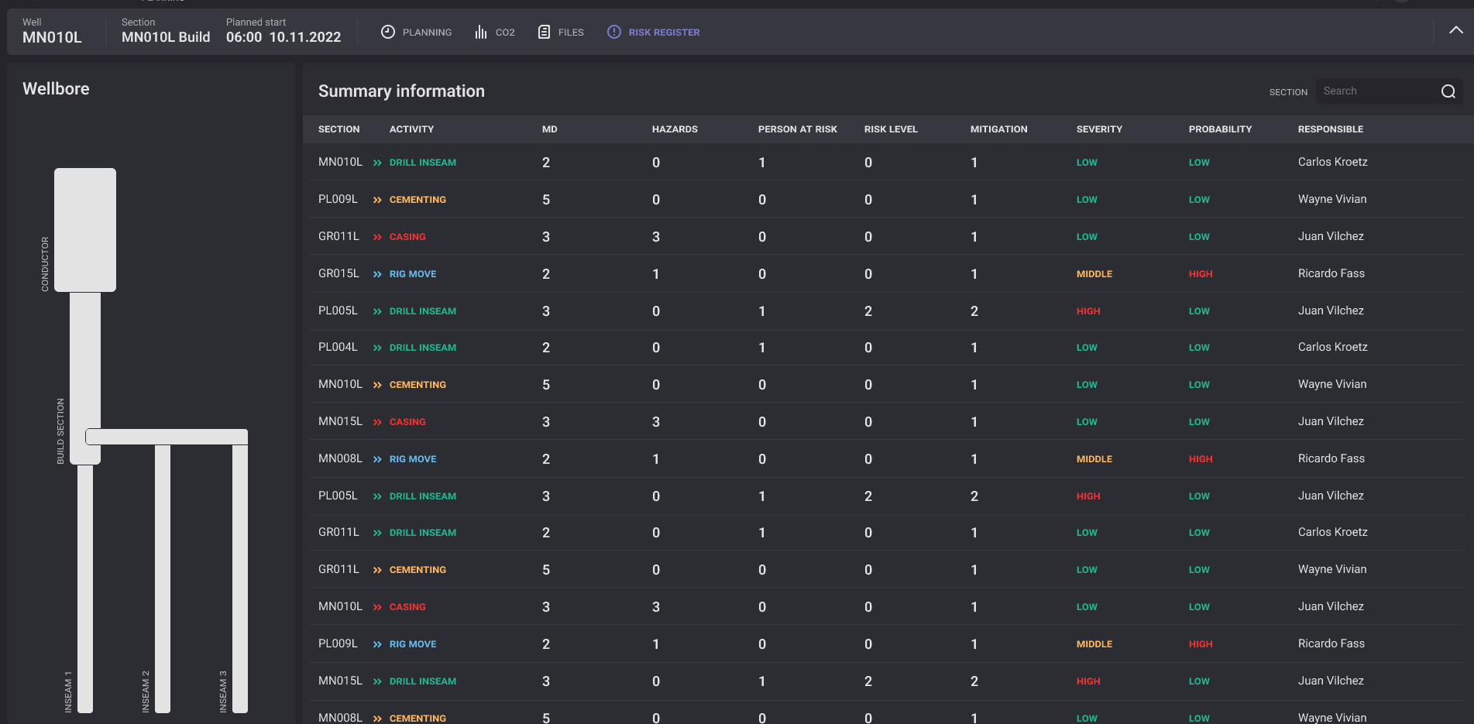Collapse the header panel with the up chevron
Image resolution: width=1474 pixels, height=724 pixels.
tap(1455, 30)
